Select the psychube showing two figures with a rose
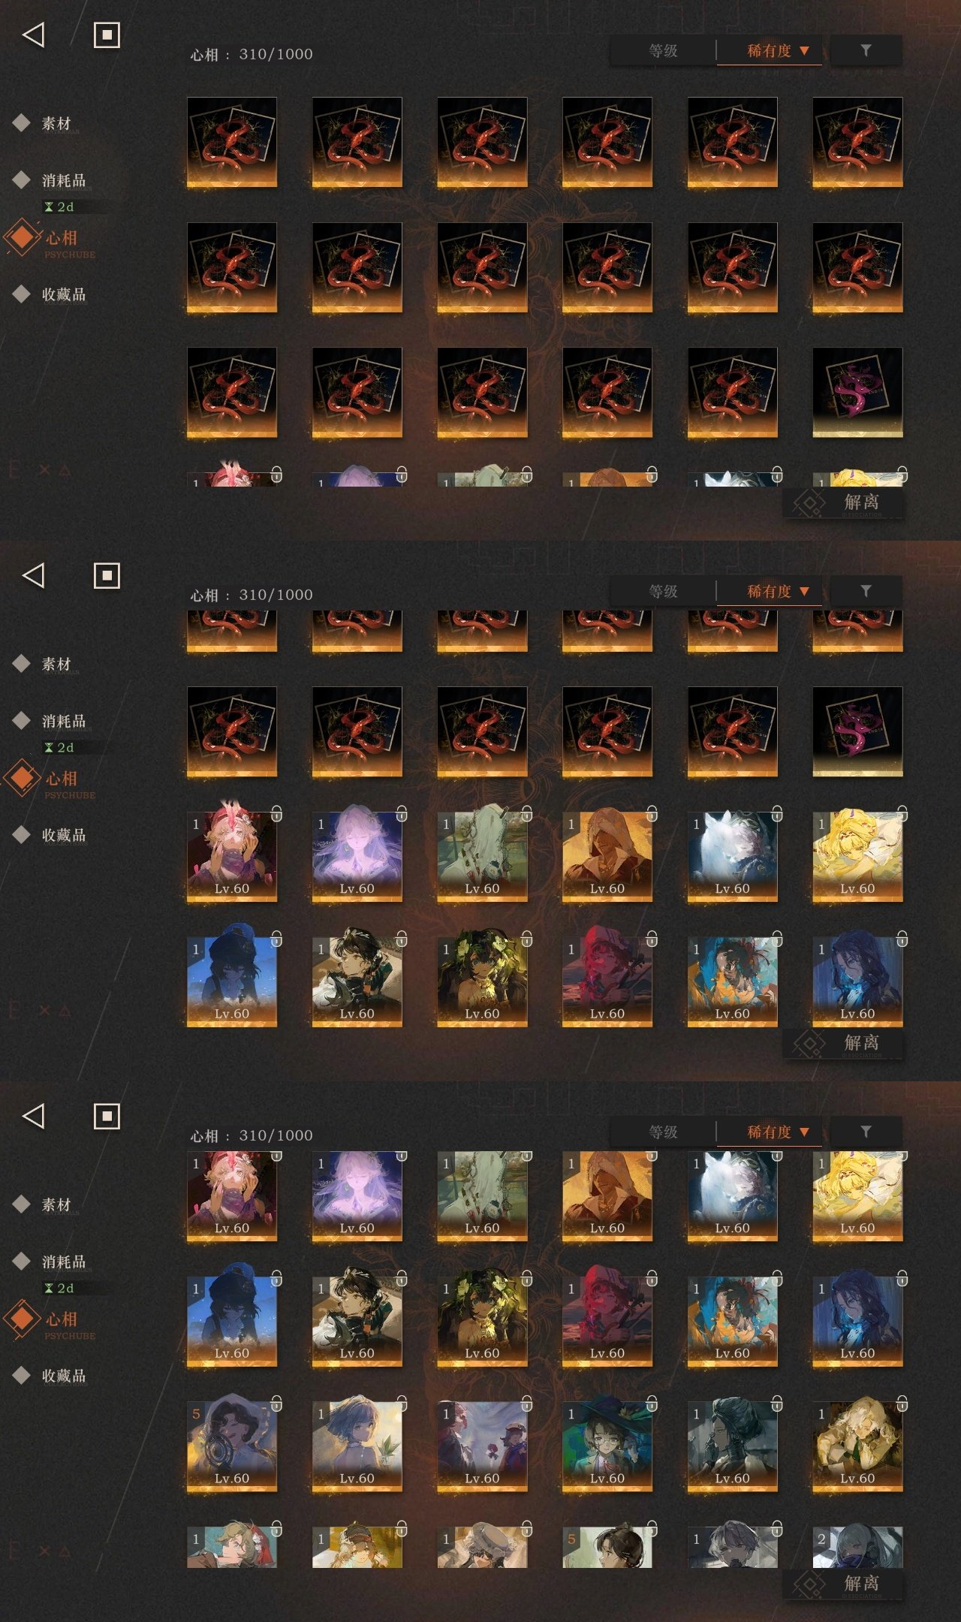 coord(482,1446)
